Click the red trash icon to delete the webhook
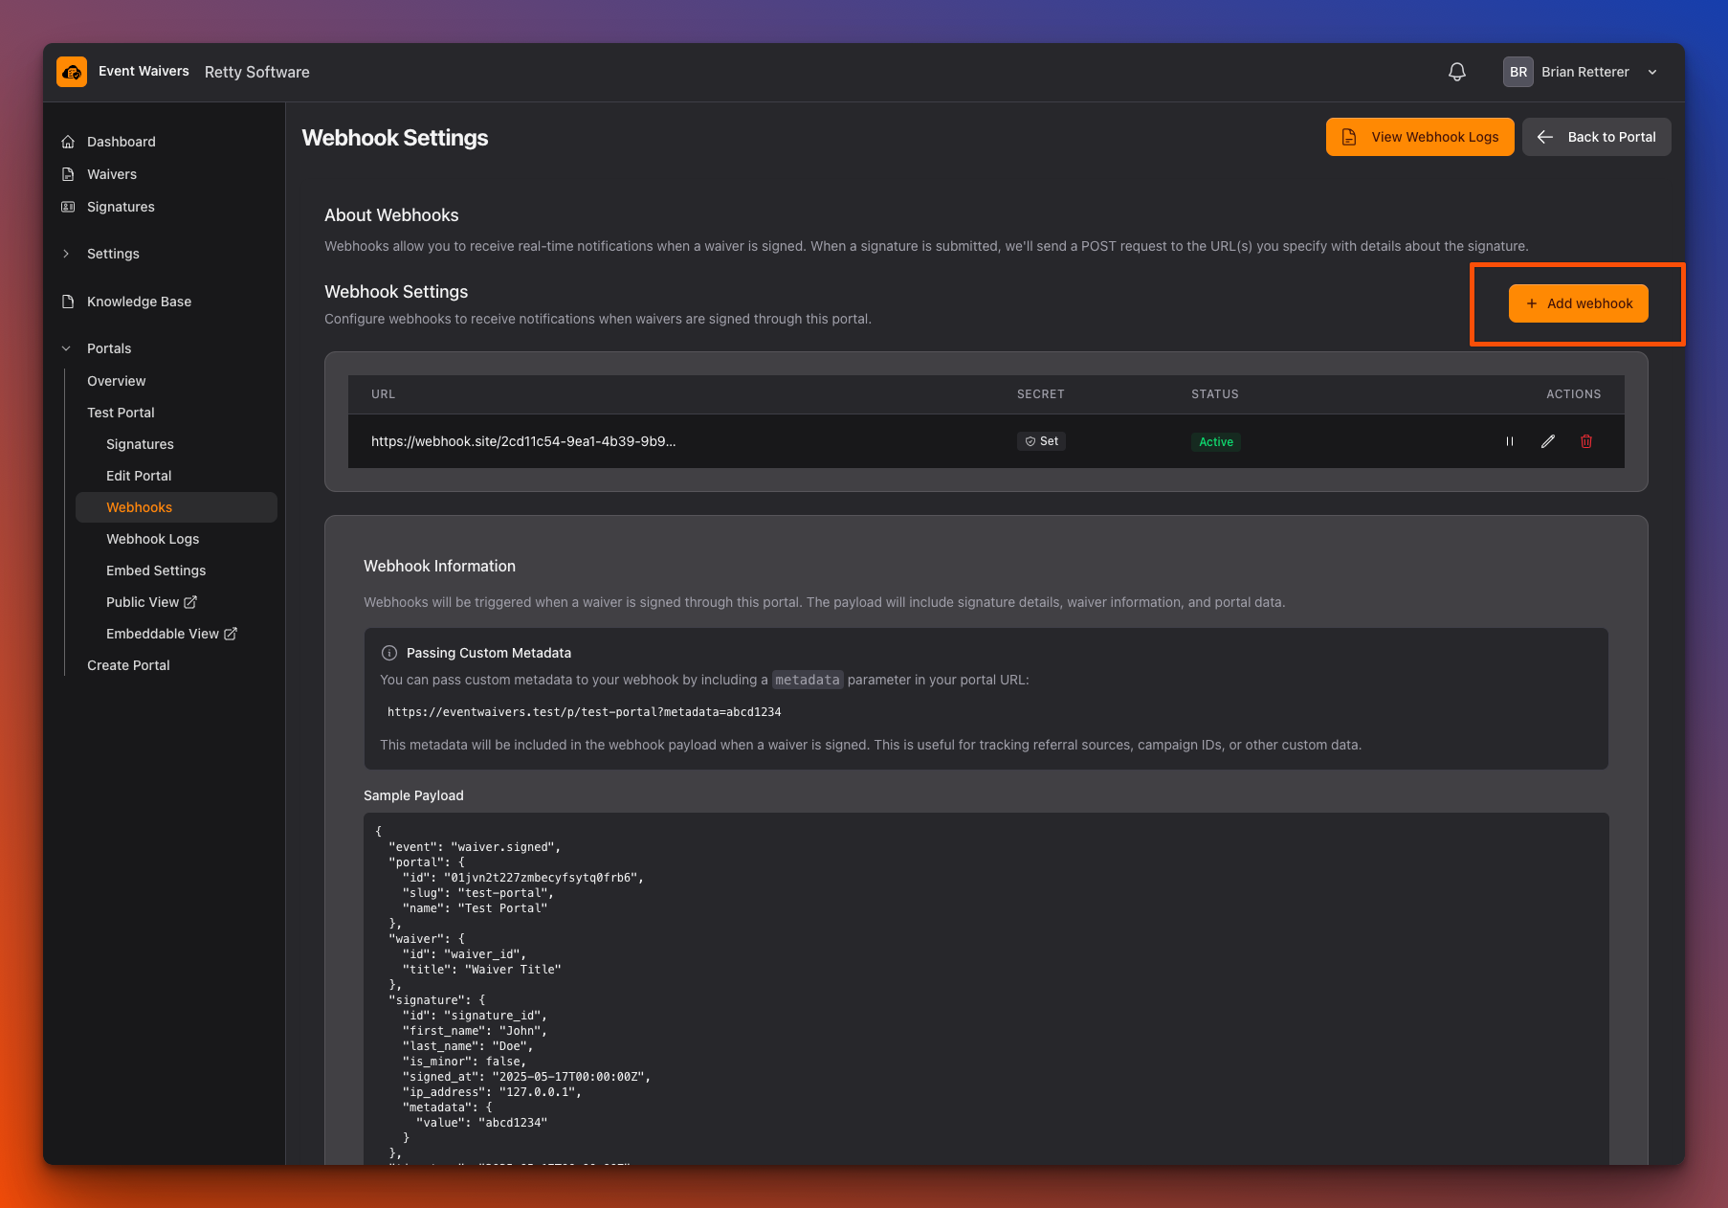 [x=1586, y=441]
